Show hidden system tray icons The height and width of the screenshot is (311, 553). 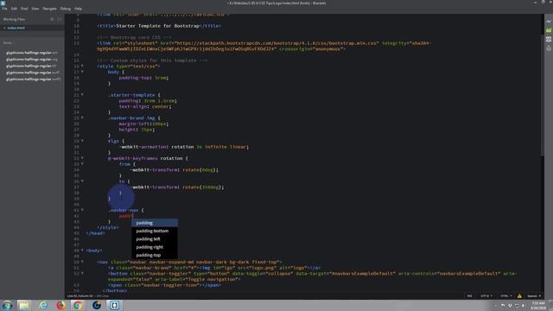tap(495, 306)
